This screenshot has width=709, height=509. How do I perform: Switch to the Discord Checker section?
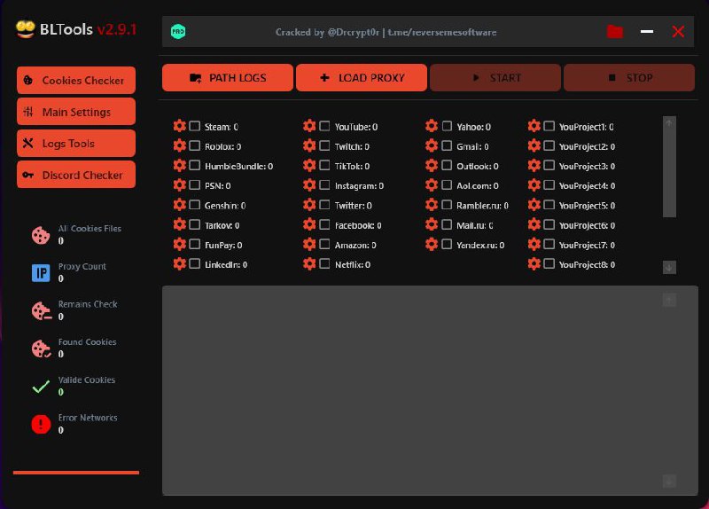(76, 175)
